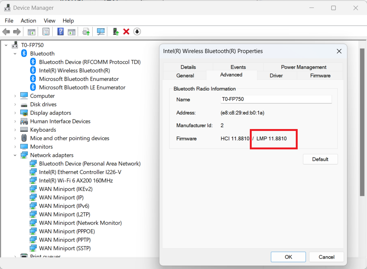The width and height of the screenshot is (367, 269).
Task: Select WAN Miniport (L2TP)
Action: click(x=64, y=214)
